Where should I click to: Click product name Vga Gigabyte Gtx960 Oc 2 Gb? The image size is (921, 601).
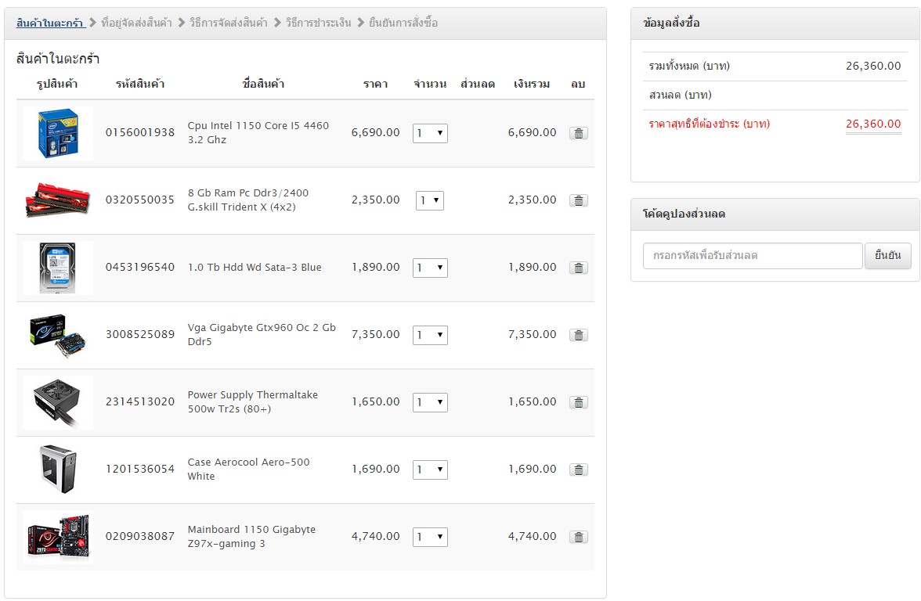pos(262,335)
